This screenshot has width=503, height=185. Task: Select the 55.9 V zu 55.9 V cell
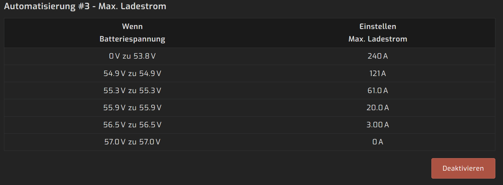tap(132, 108)
